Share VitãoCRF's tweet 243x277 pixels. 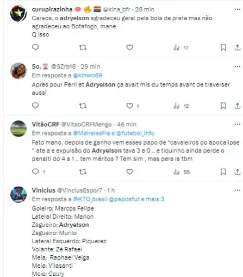click(x=238, y=172)
